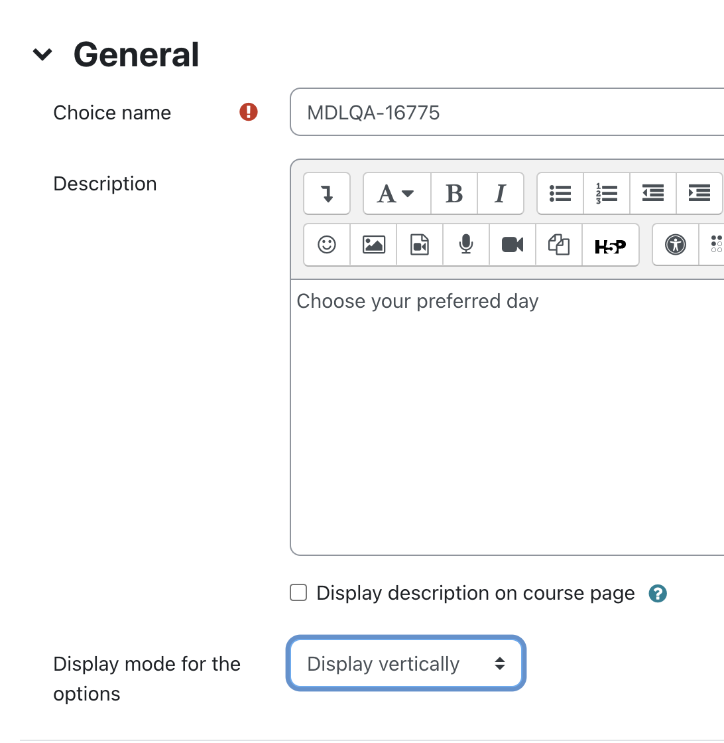The height and width of the screenshot is (743, 724).
Task: Open the paragraph styles A dropdown
Action: pos(396,193)
